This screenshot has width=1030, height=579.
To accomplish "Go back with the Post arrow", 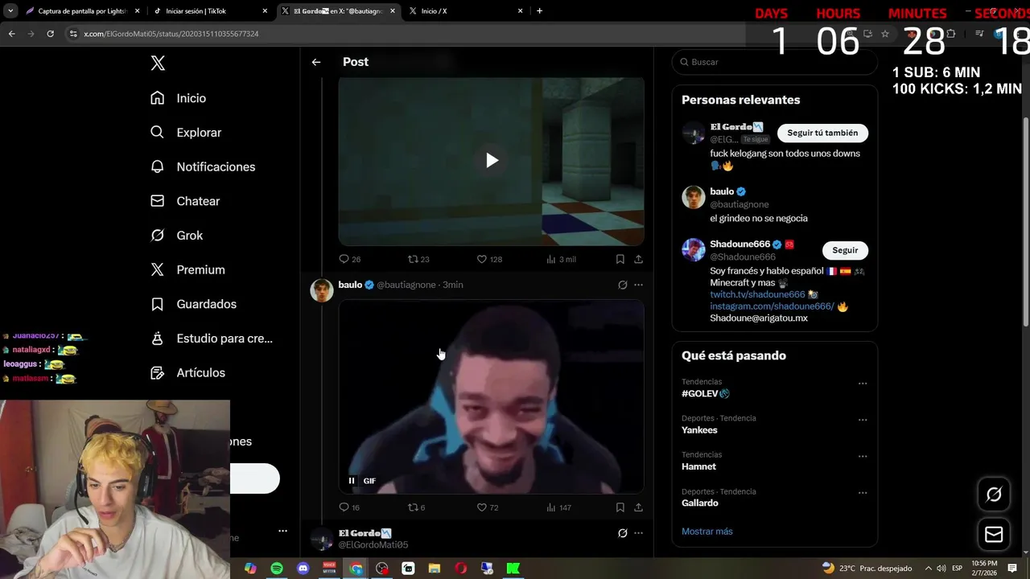I will tap(316, 62).
